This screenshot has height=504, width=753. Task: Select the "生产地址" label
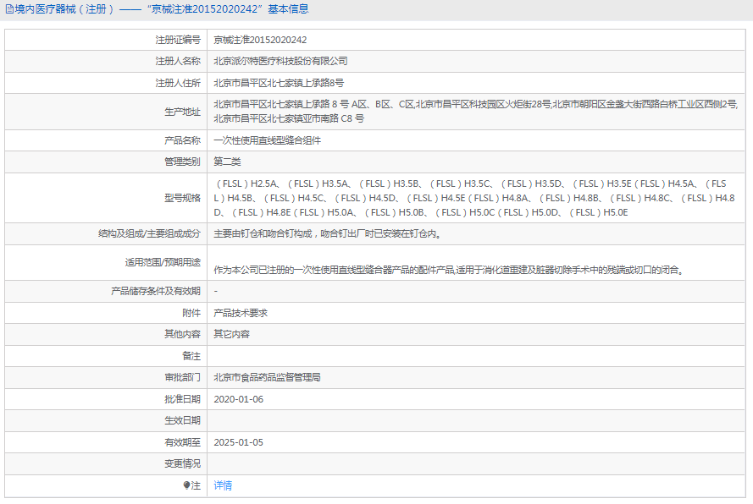tap(182, 112)
